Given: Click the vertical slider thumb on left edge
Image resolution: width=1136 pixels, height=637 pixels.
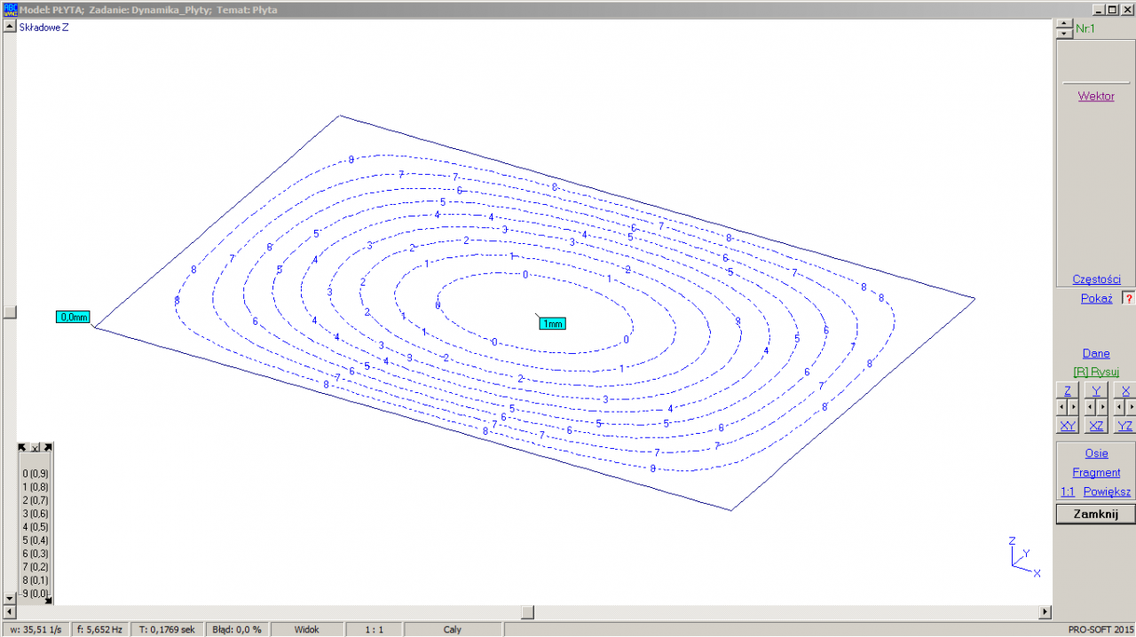Looking at the screenshot, I should click(10, 312).
